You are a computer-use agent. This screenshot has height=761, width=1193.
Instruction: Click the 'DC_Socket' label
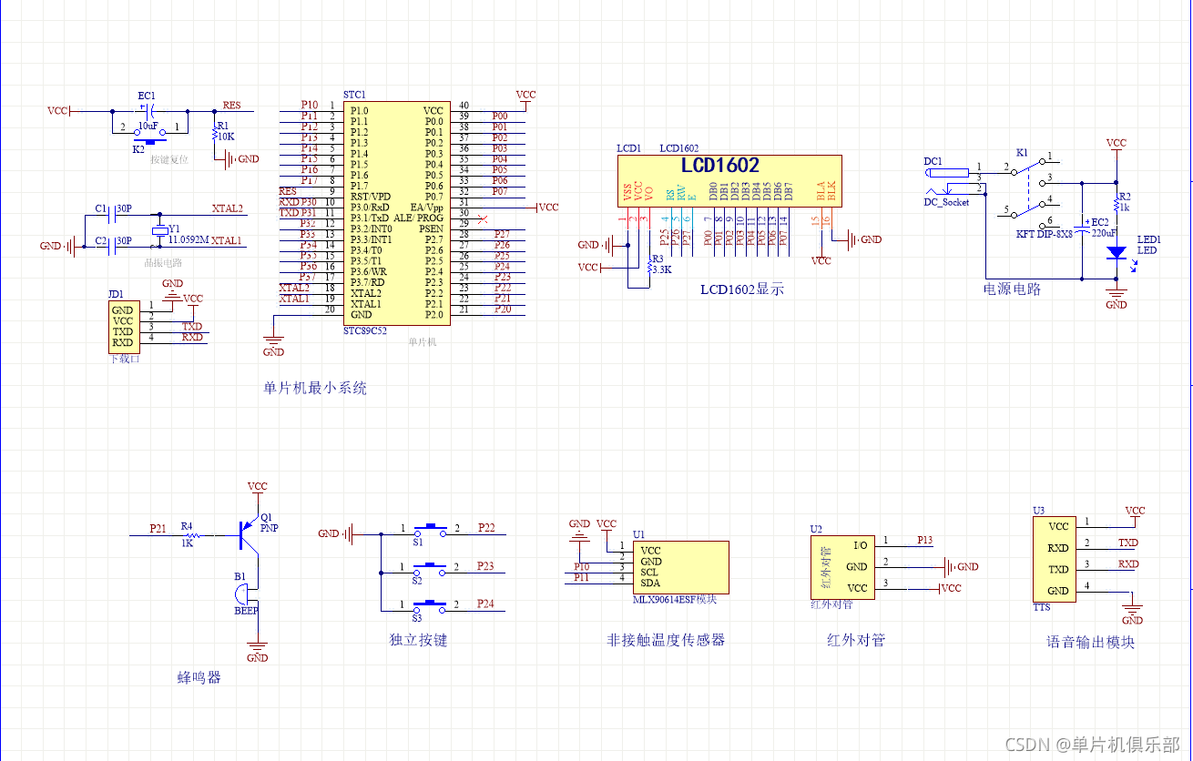947,202
